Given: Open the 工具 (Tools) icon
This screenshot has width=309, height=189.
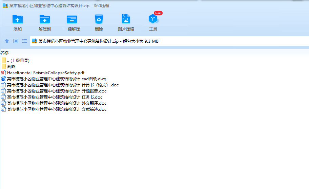Looking at the screenshot, I should coord(153,19).
